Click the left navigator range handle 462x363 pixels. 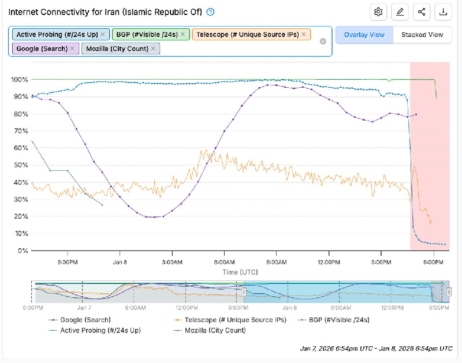coord(244,292)
